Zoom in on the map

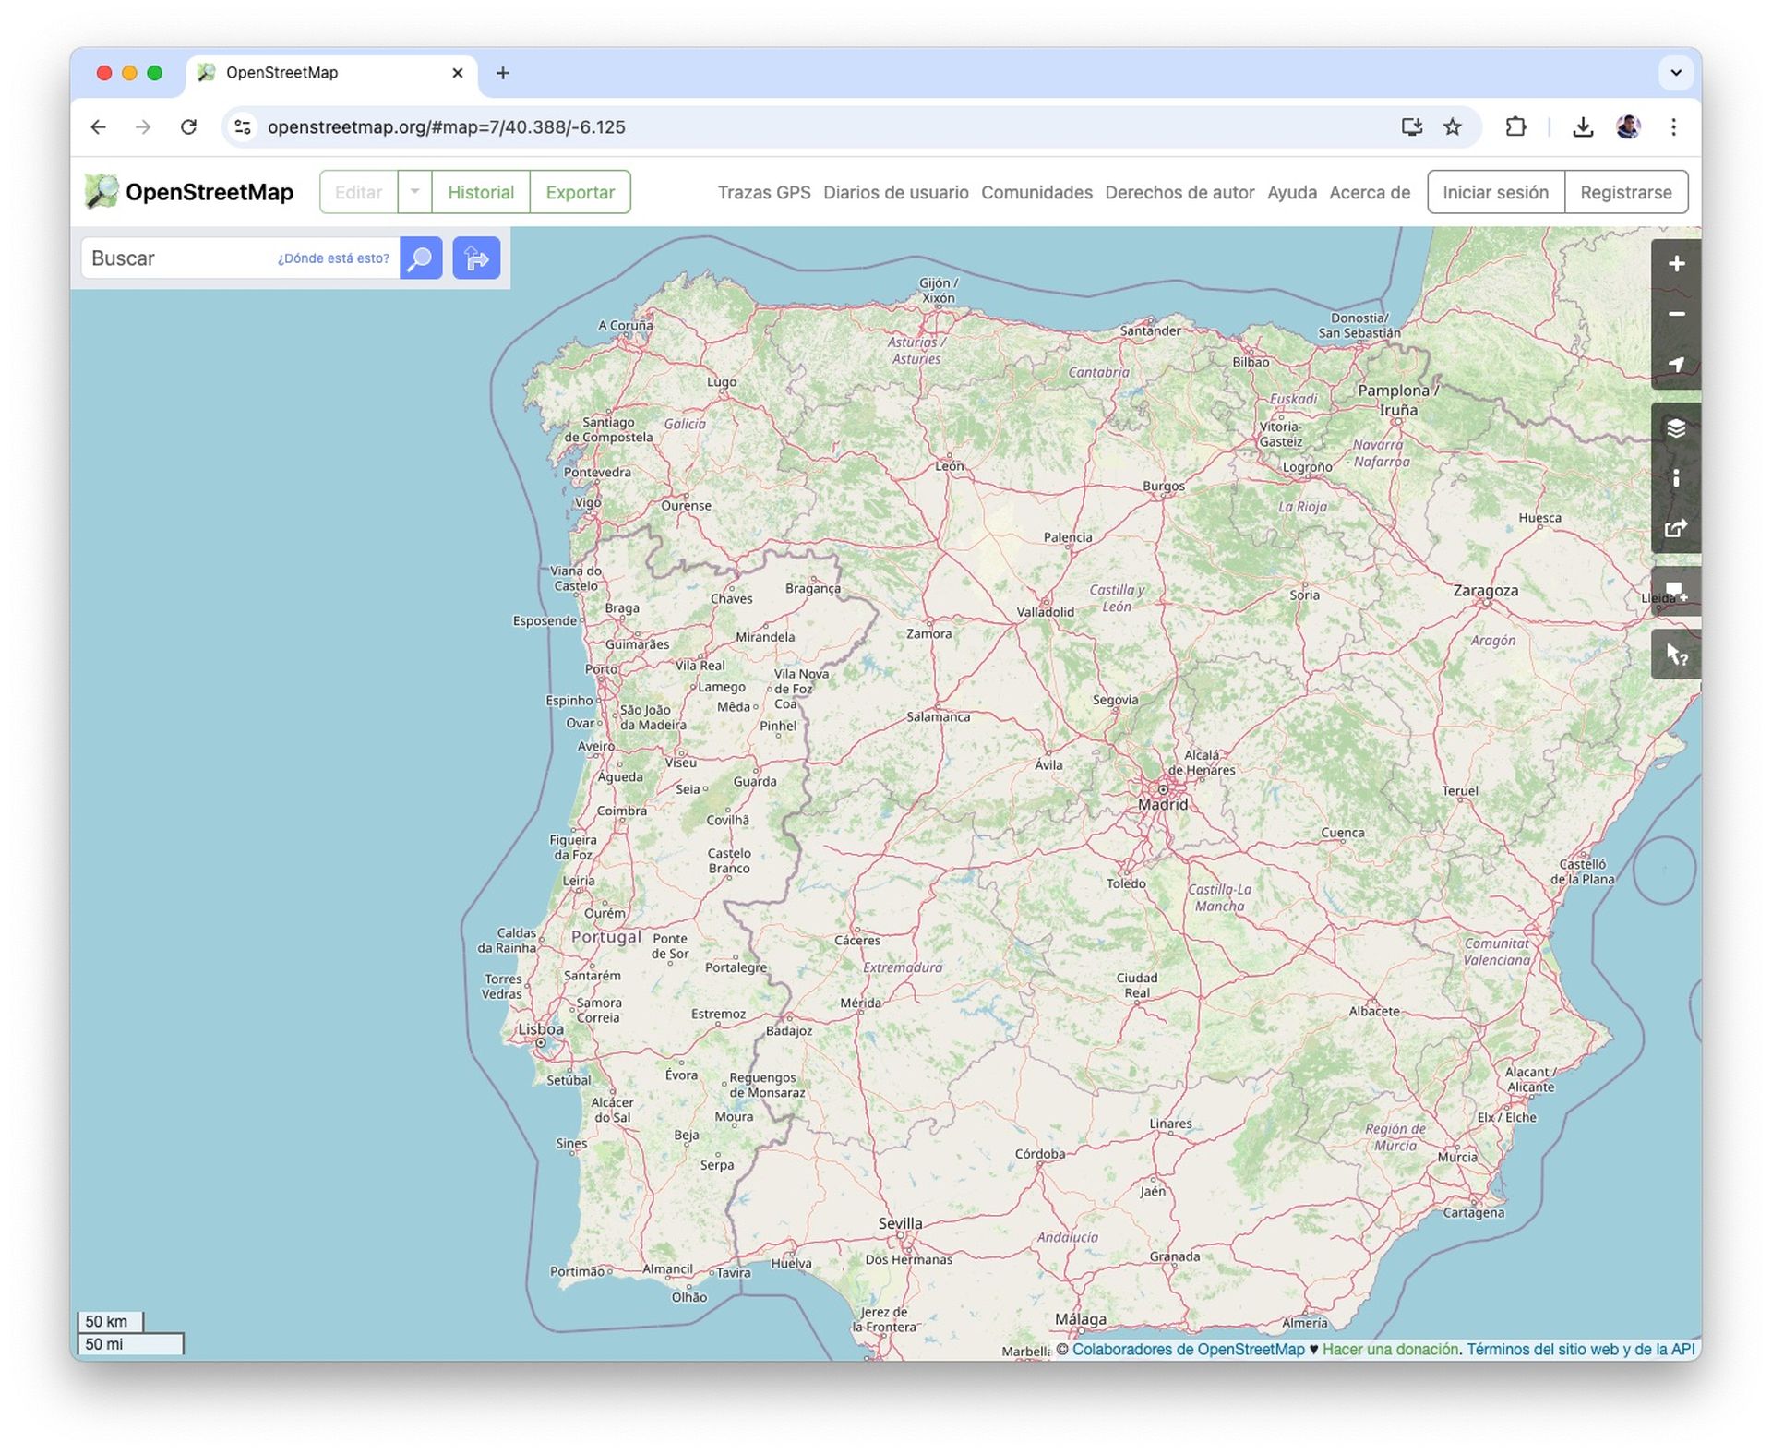pyautogui.click(x=1677, y=264)
